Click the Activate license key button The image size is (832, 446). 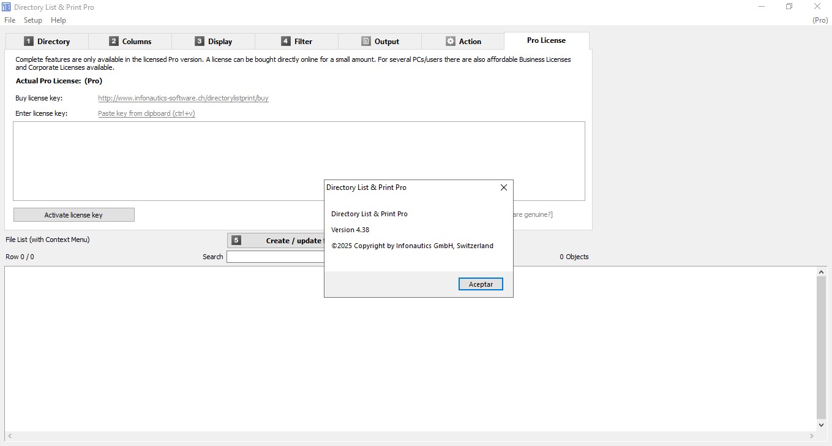coord(73,215)
